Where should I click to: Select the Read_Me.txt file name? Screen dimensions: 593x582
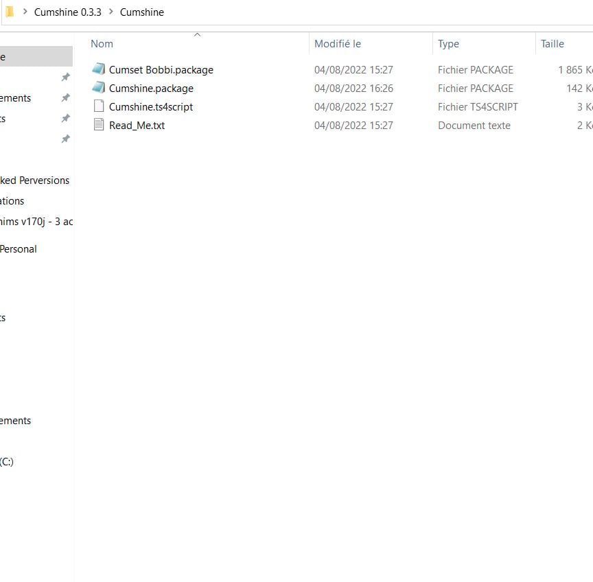tap(137, 125)
